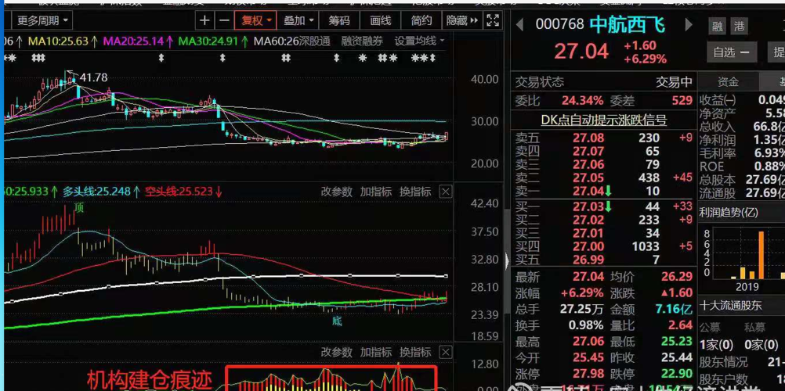Click the 港 tag icon
This screenshot has height=391, width=785.
pyautogui.click(x=739, y=26)
